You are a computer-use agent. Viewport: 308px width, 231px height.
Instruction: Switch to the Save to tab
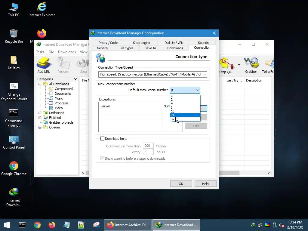click(x=150, y=48)
